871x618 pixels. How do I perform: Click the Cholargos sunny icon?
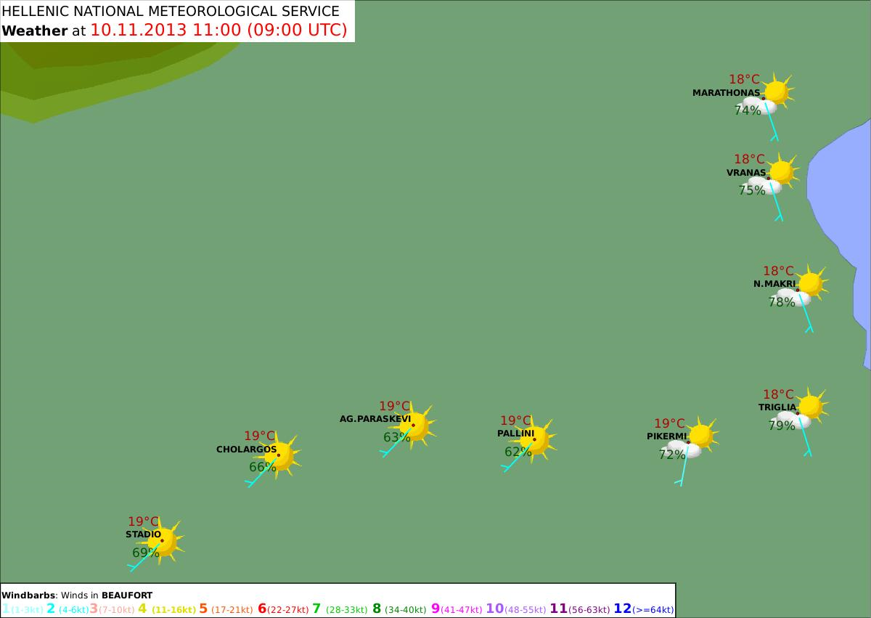point(280,455)
